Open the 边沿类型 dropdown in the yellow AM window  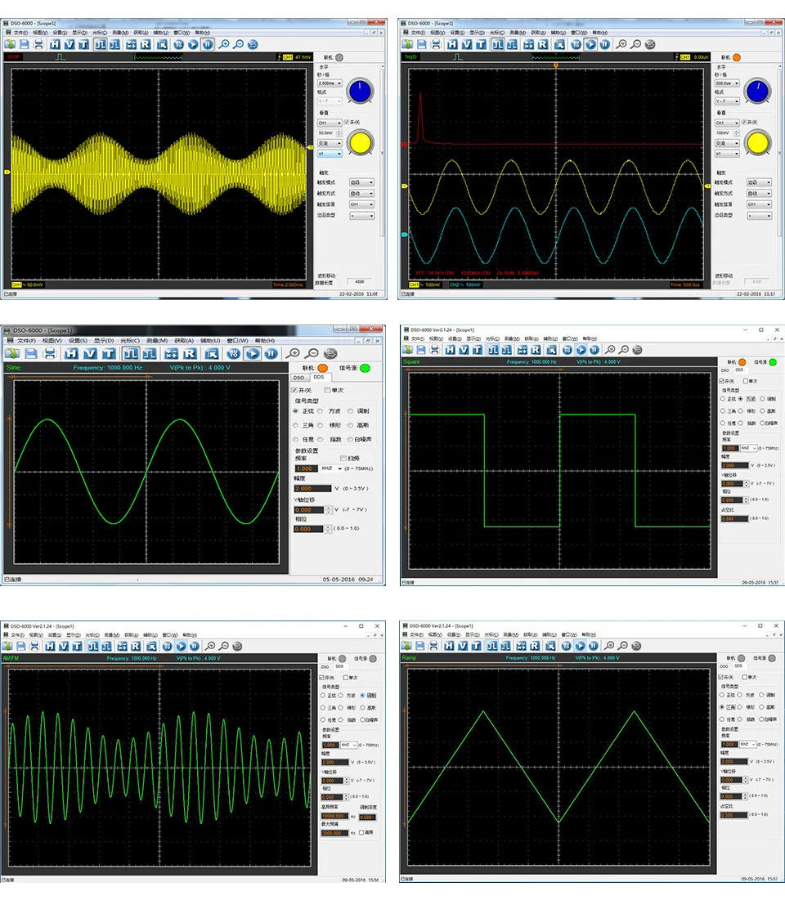[x=362, y=216]
